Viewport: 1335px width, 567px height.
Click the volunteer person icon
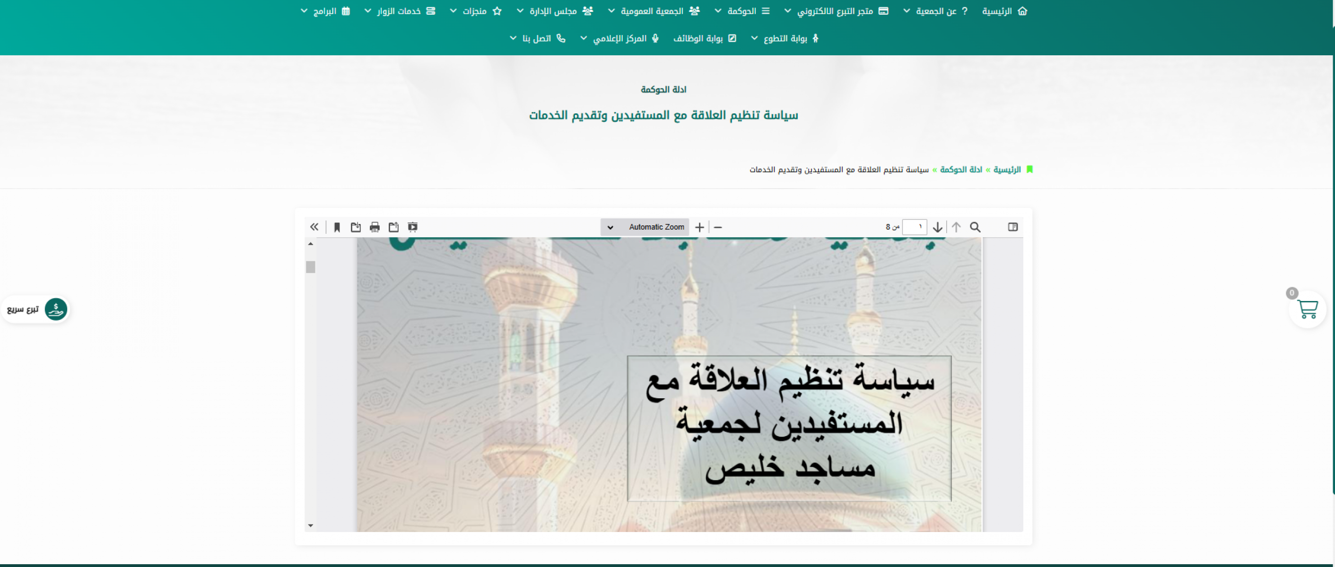[815, 38]
